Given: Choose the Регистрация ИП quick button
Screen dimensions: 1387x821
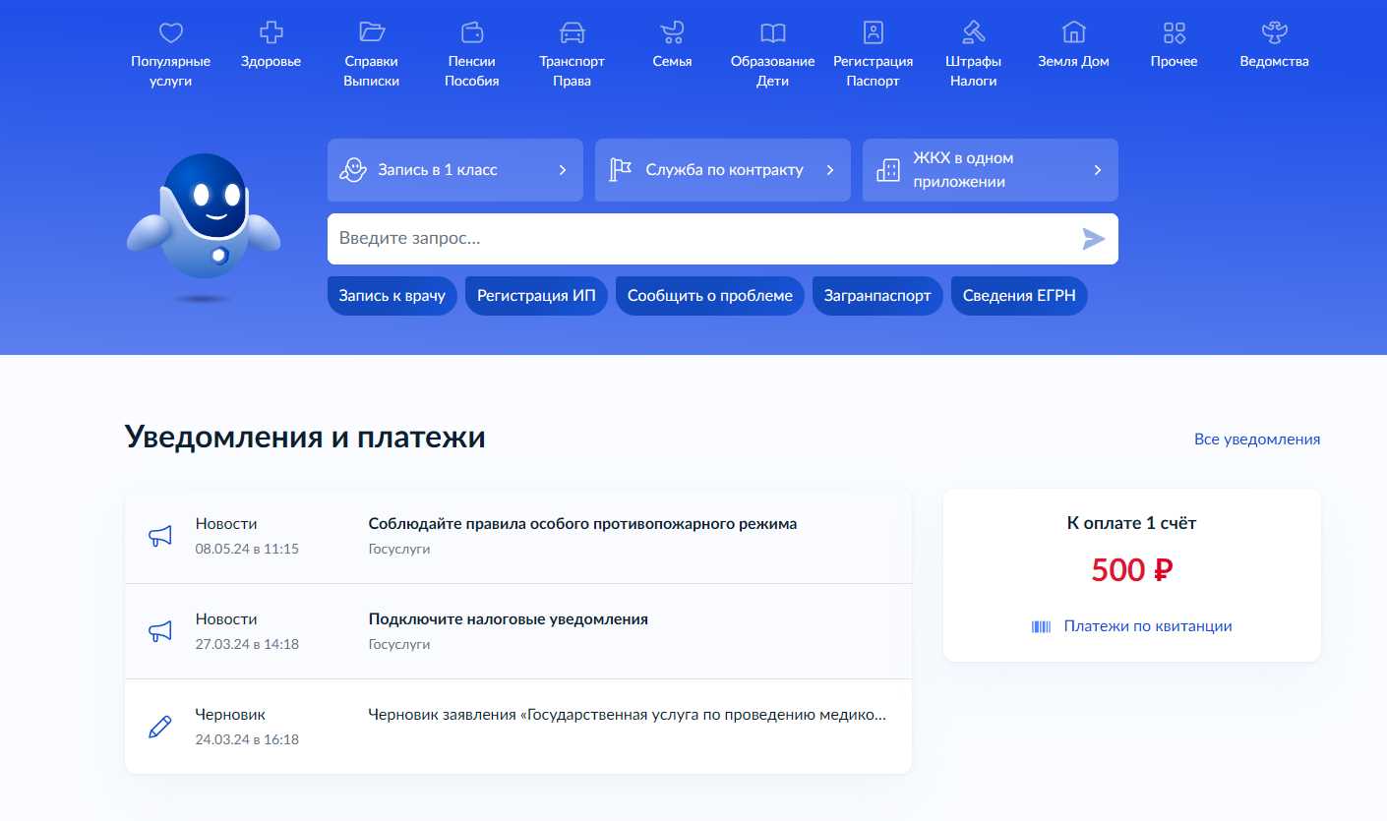Looking at the screenshot, I should tap(536, 296).
